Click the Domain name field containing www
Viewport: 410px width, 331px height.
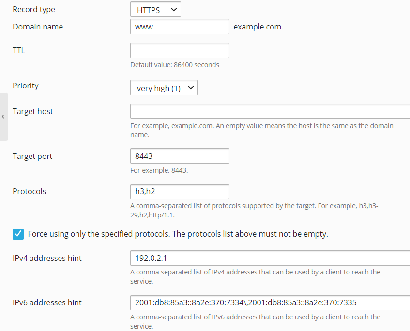click(x=179, y=27)
